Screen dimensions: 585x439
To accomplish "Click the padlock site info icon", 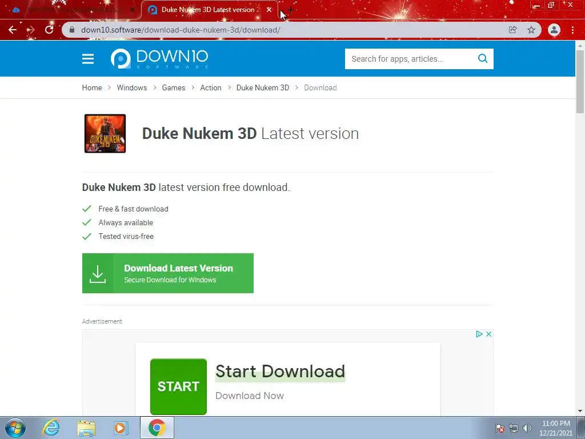I will click(x=72, y=30).
